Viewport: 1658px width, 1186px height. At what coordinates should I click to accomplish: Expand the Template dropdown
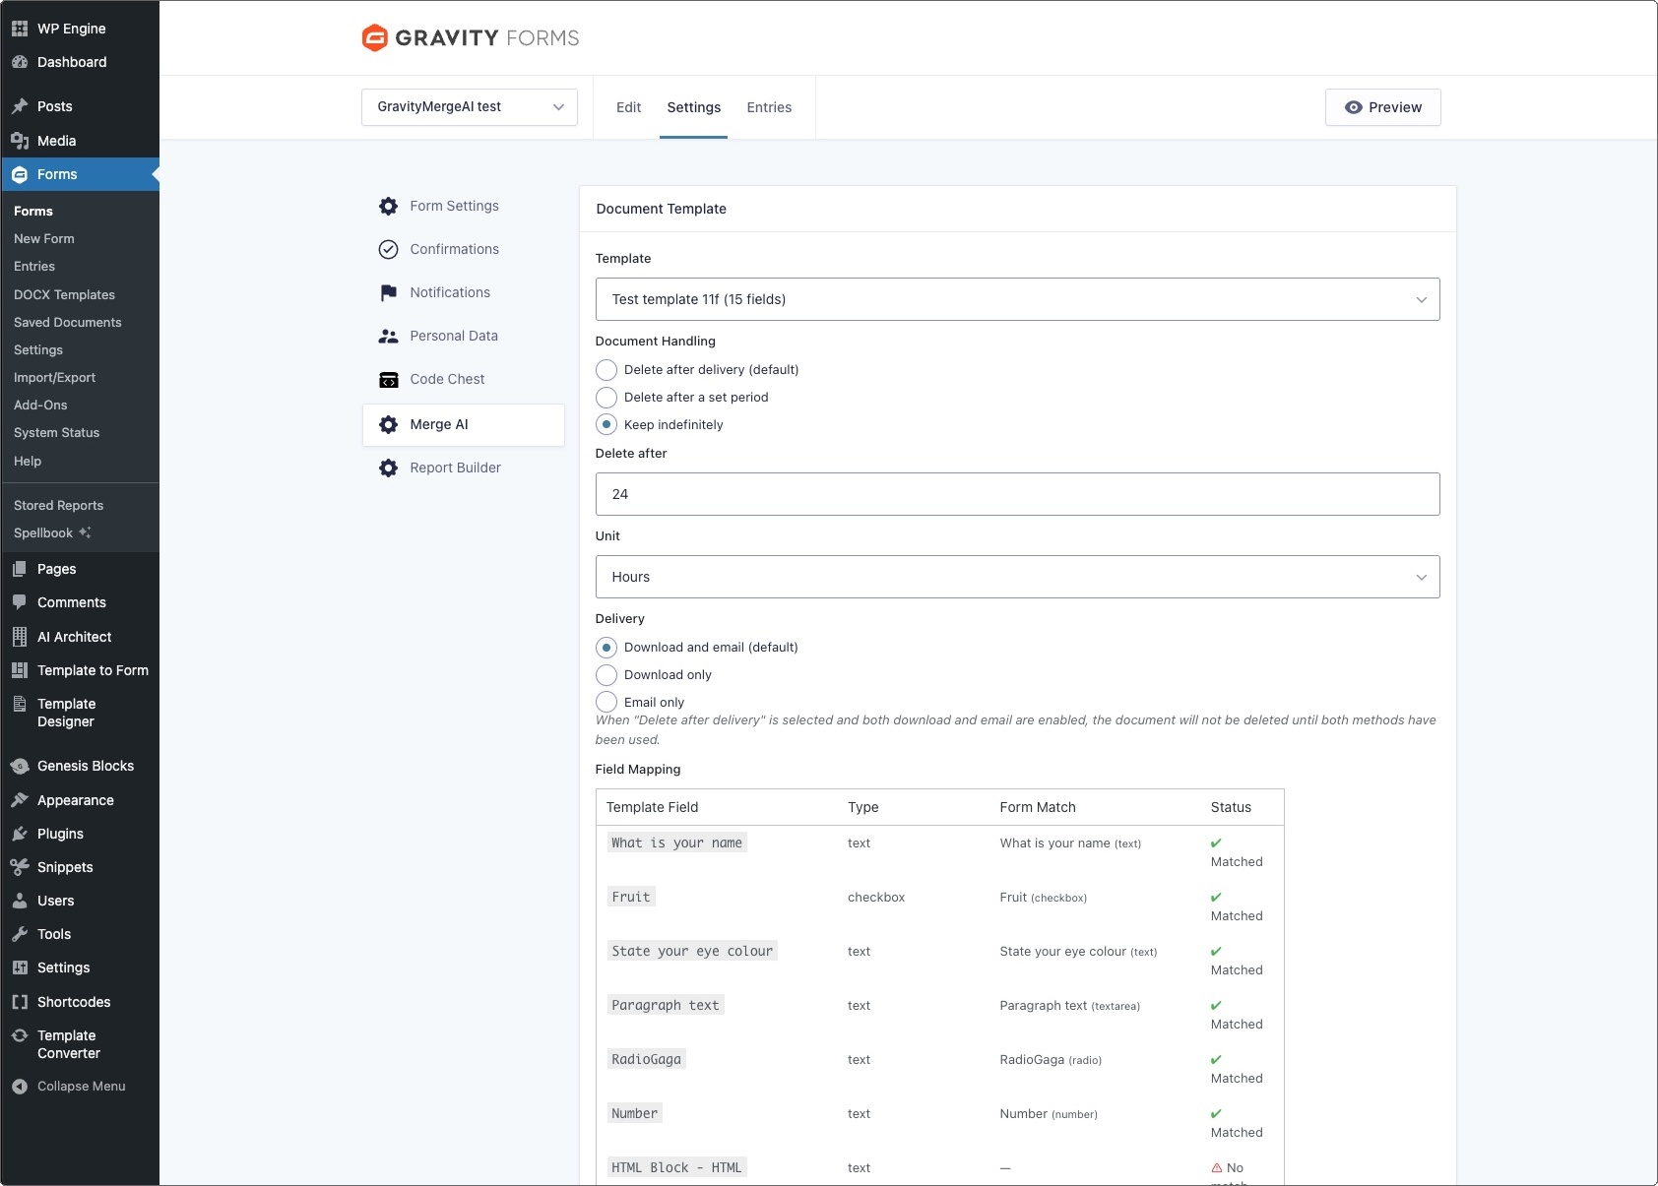pos(1017,299)
